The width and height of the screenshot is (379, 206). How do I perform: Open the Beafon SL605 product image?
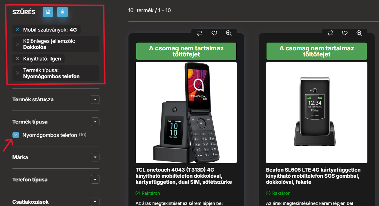click(317, 113)
